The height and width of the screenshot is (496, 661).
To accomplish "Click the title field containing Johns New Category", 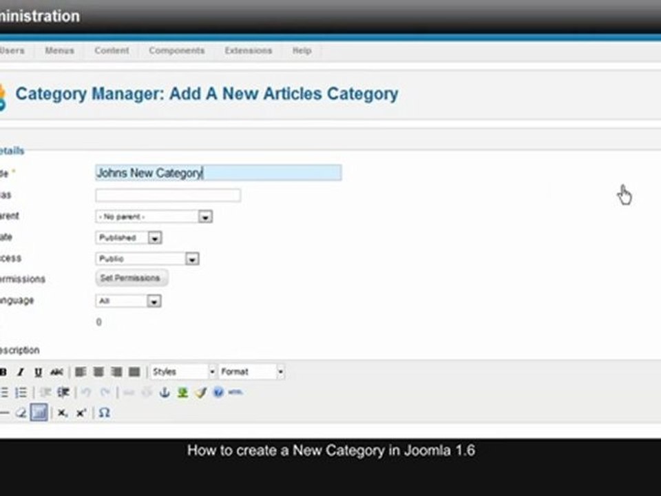I will [218, 173].
